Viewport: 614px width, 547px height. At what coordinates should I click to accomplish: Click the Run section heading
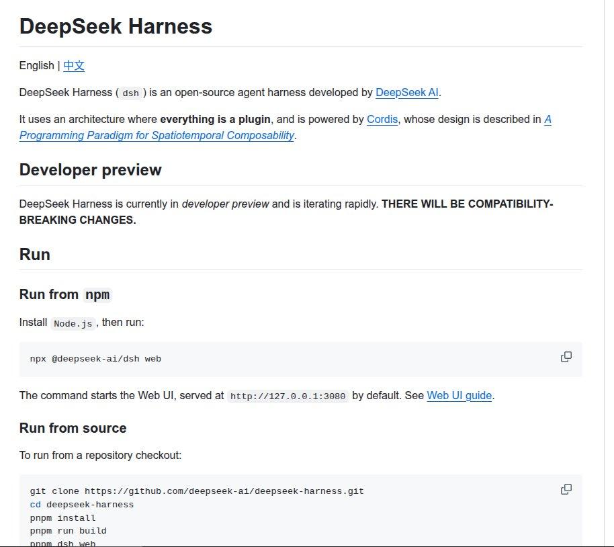coord(35,255)
